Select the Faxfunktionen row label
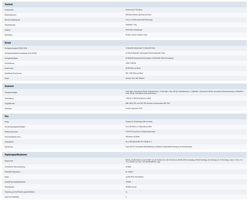 (9, 147)
